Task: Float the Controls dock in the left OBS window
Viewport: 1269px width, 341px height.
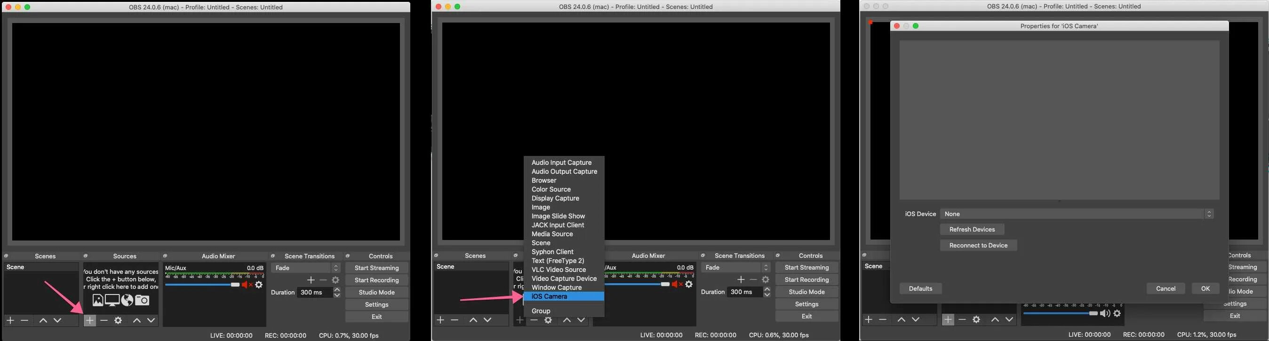Action: [348, 256]
